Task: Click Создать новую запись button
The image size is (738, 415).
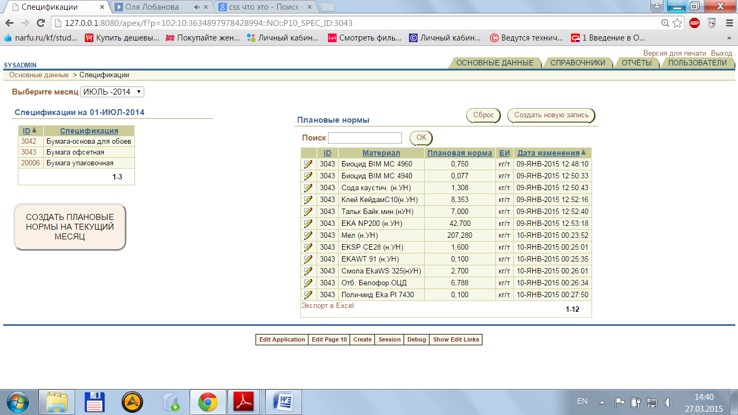Action: click(x=551, y=115)
